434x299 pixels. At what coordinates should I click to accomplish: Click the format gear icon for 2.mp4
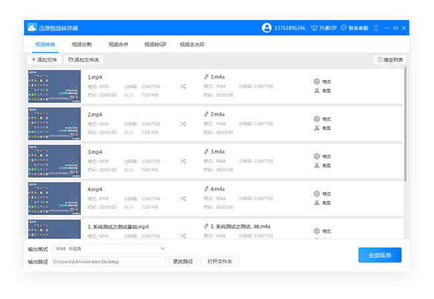point(316,119)
